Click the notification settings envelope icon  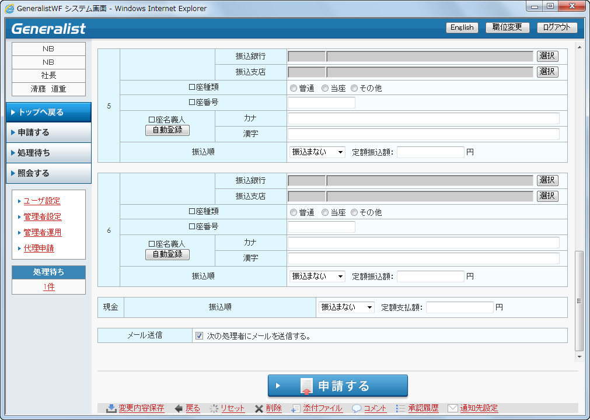(x=452, y=408)
